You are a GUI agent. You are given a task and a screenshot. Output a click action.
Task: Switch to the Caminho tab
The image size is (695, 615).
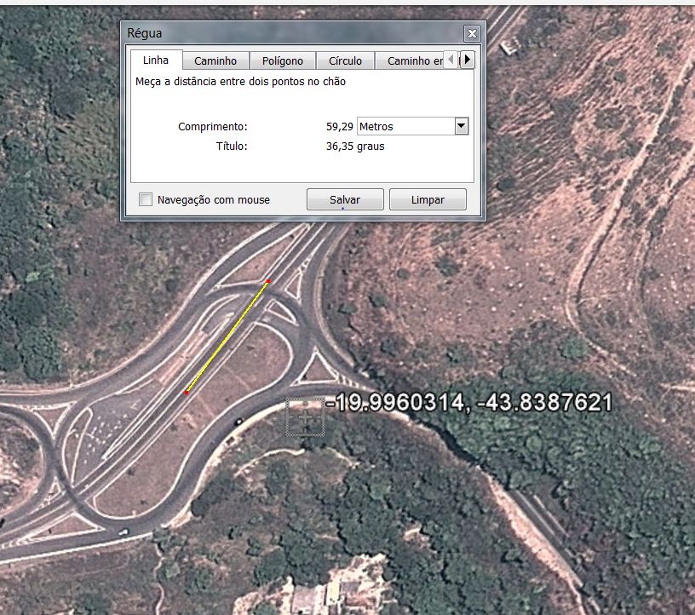click(215, 60)
